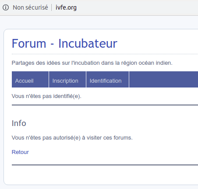Click the dark line above Info heading
198x189 pixels.
(x=105, y=105)
